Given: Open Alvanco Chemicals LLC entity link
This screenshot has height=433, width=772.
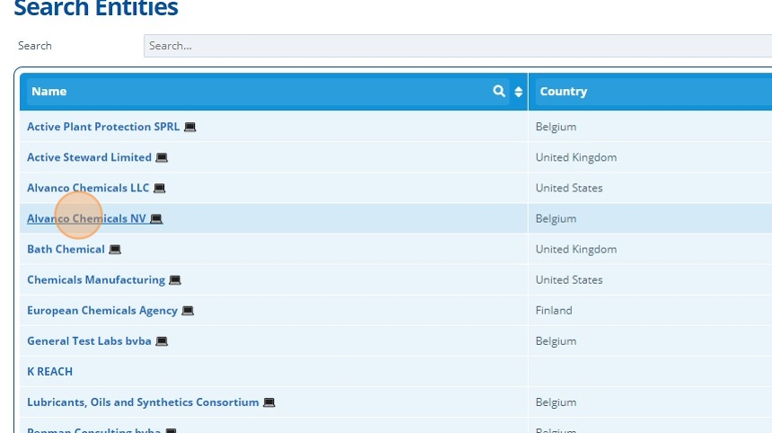Looking at the screenshot, I should 88,188.
